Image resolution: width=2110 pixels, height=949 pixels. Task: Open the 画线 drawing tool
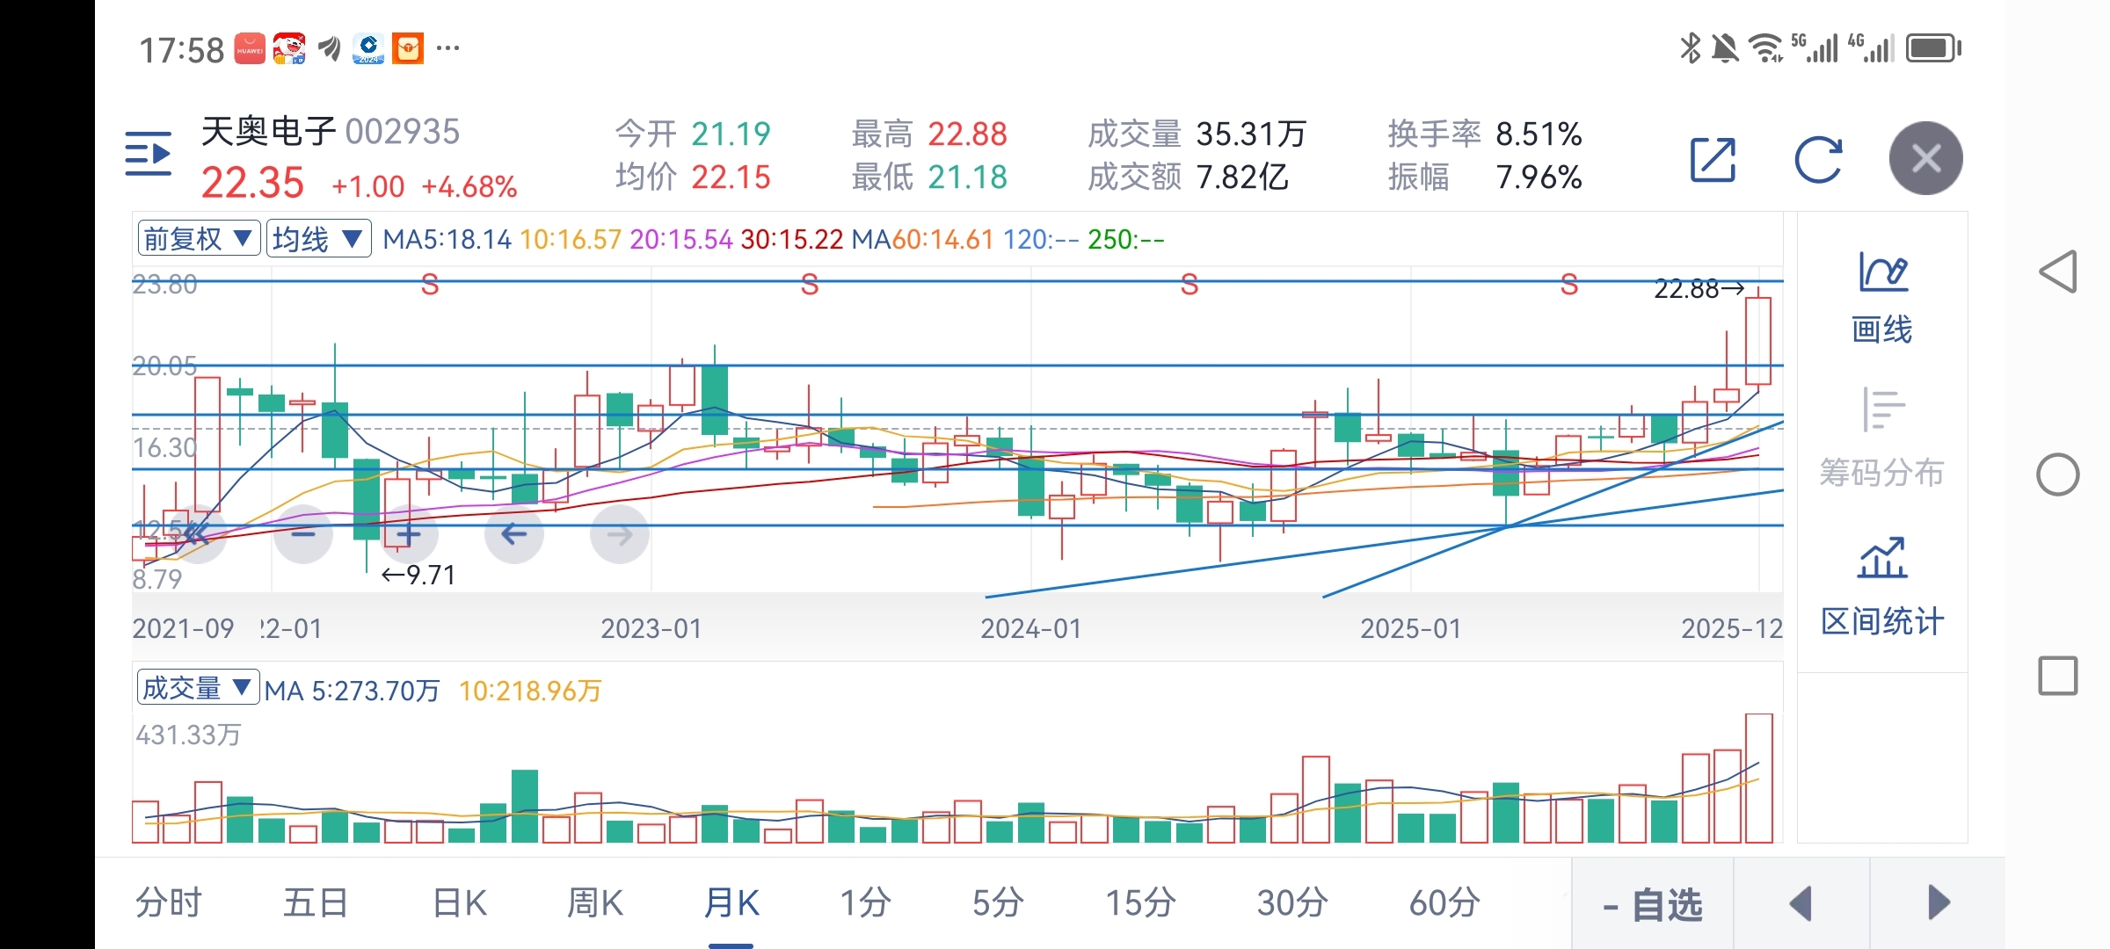(x=1881, y=297)
